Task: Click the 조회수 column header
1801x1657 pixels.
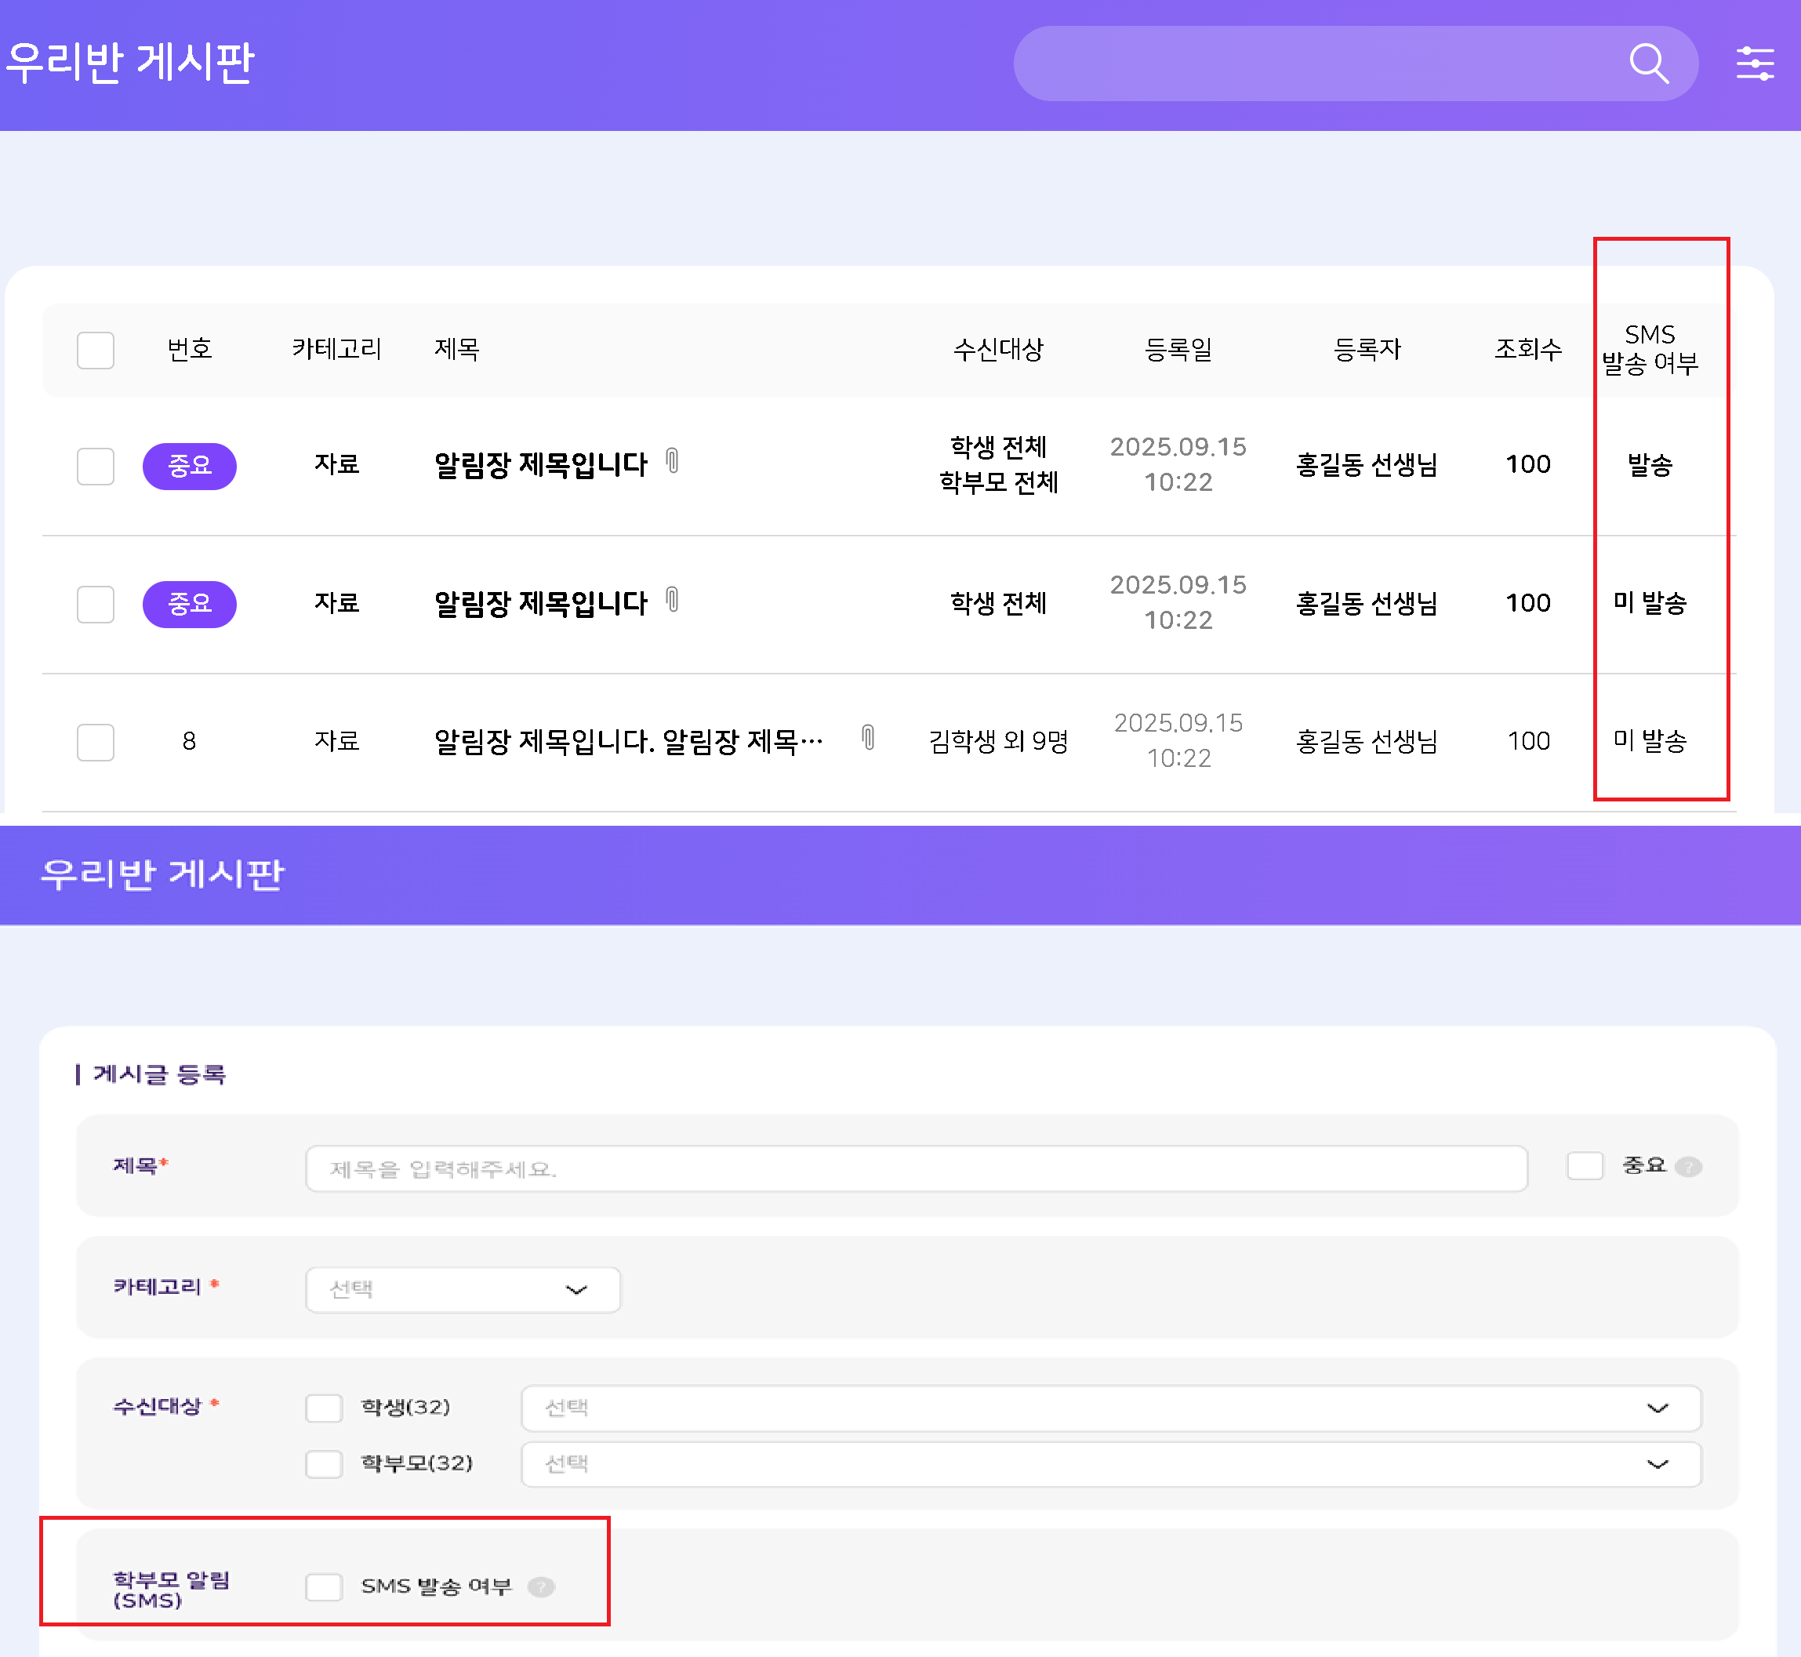Action: [1527, 349]
